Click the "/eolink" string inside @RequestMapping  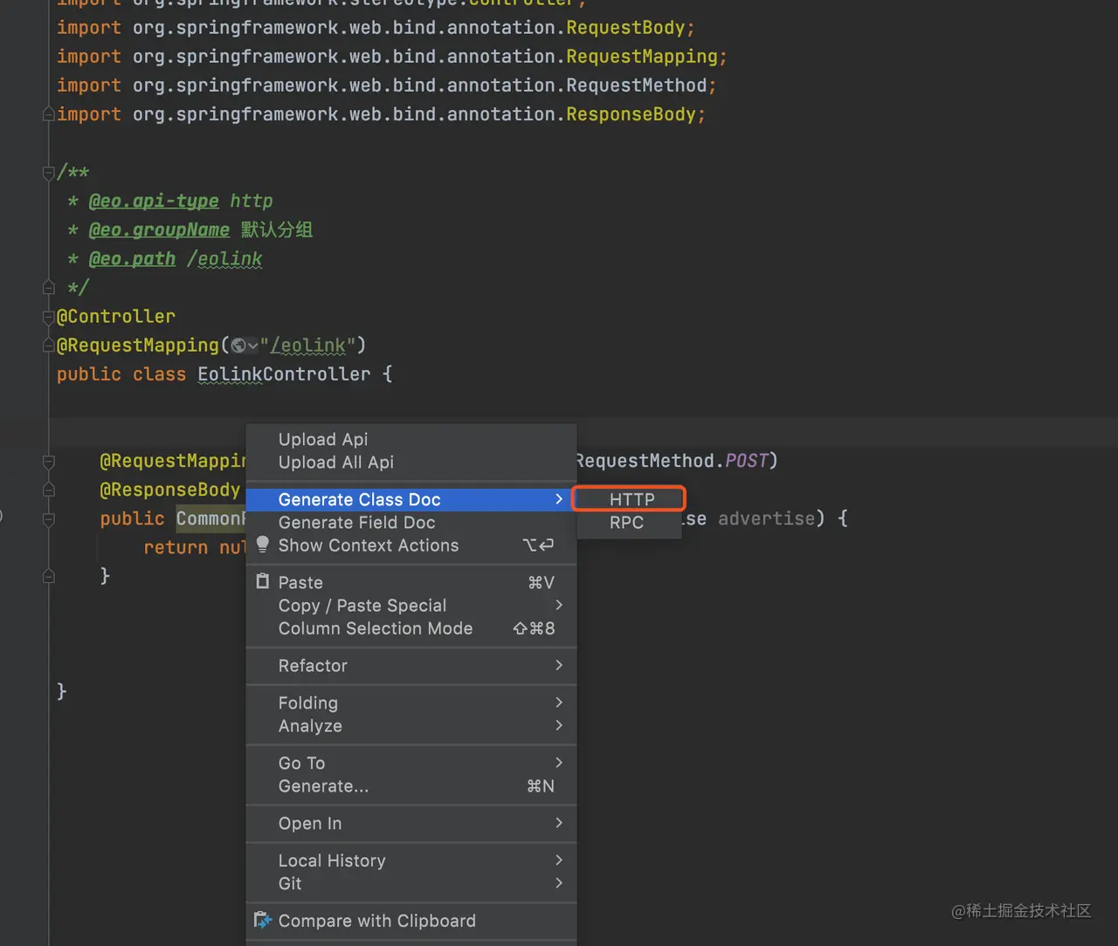pyautogui.click(x=307, y=346)
